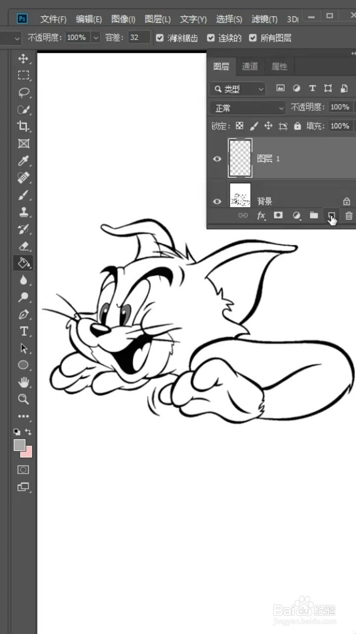
Task: Select the Quick Selection tool
Action: 23,109
